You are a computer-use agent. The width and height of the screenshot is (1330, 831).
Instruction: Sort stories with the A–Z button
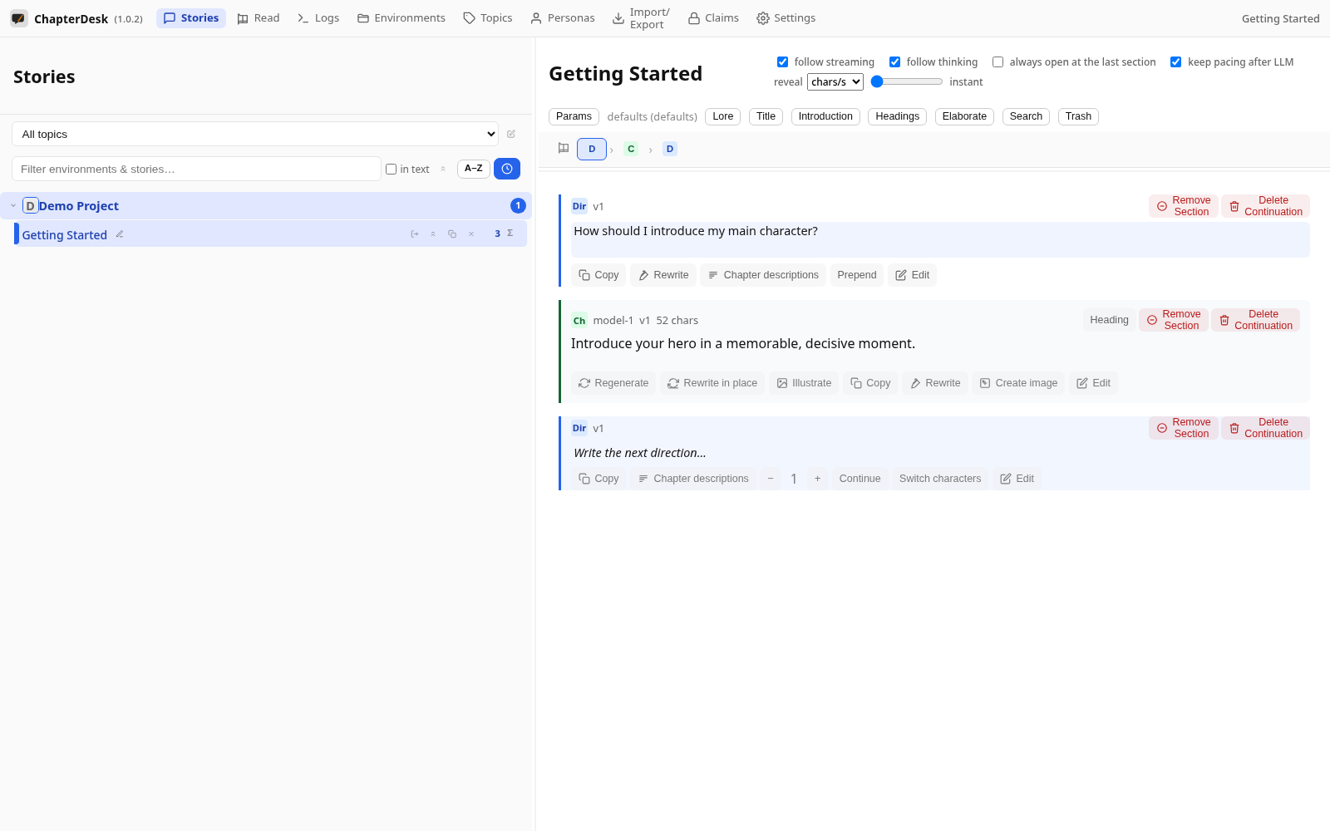(x=474, y=169)
